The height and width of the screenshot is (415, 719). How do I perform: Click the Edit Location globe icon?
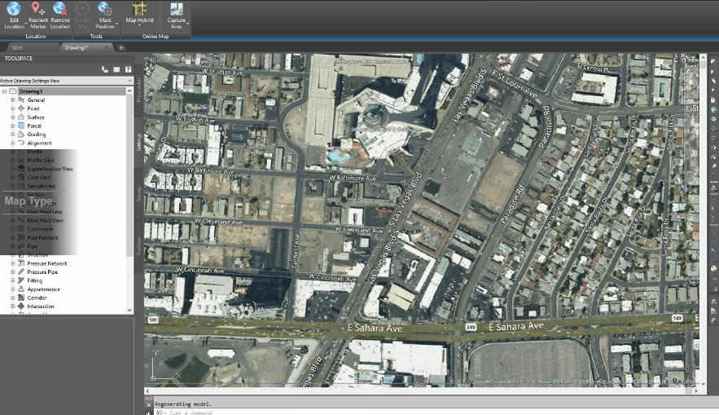tap(14, 8)
